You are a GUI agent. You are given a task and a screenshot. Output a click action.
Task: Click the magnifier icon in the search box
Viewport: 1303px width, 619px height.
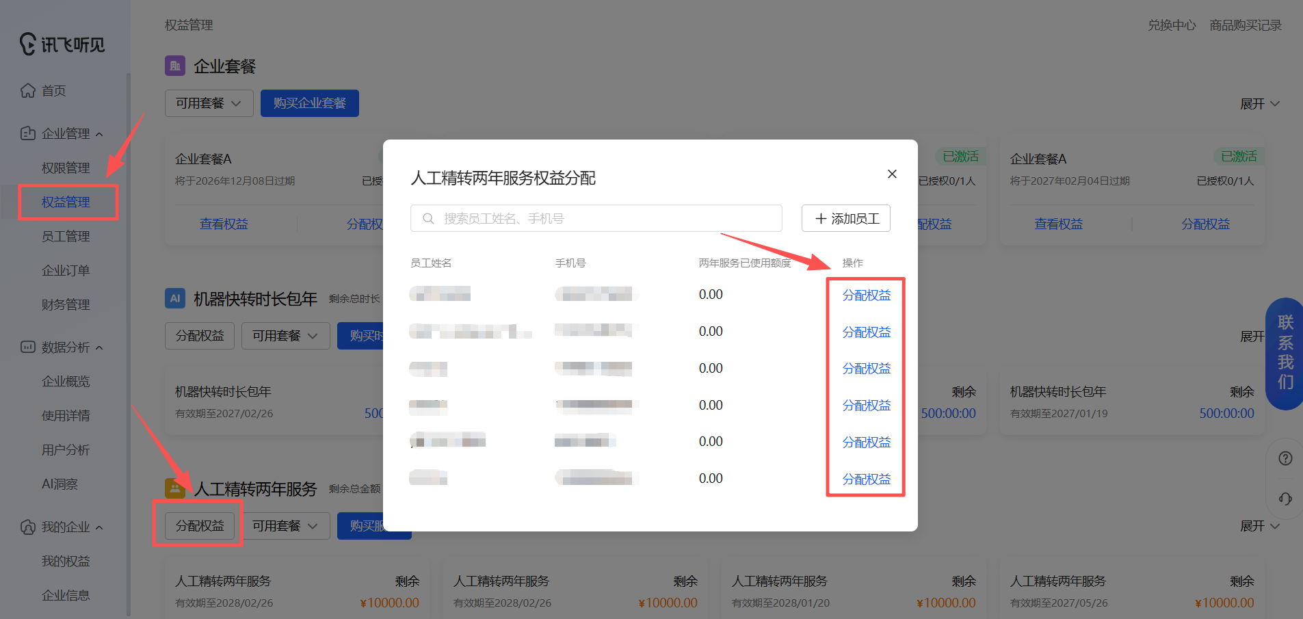428,218
